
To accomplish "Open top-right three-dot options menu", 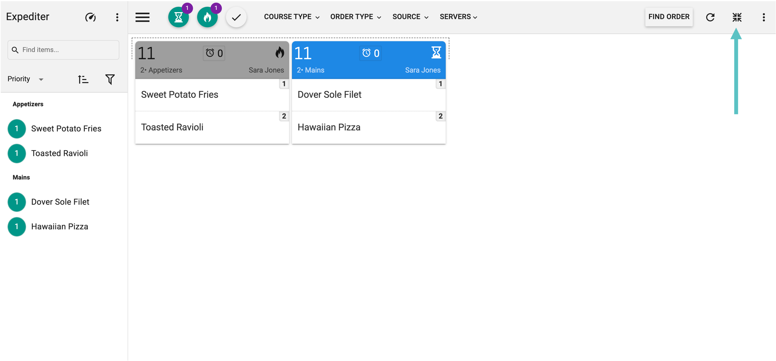I will (x=763, y=17).
